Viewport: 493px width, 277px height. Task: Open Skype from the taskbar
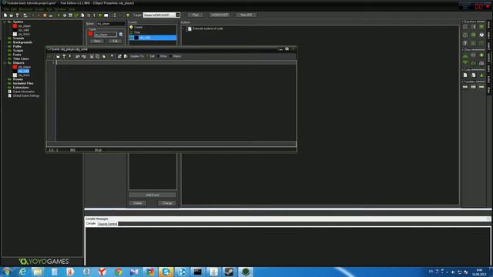166,272
